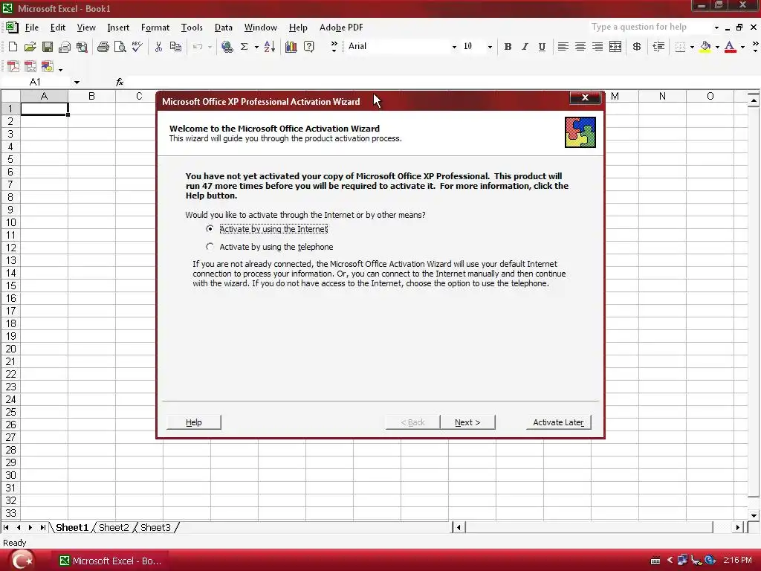Open the font size 10 dropdown
The image size is (761, 571).
pos(490,47)
